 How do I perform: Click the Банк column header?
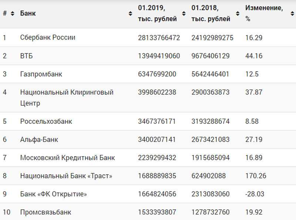[x=28, y=13]
